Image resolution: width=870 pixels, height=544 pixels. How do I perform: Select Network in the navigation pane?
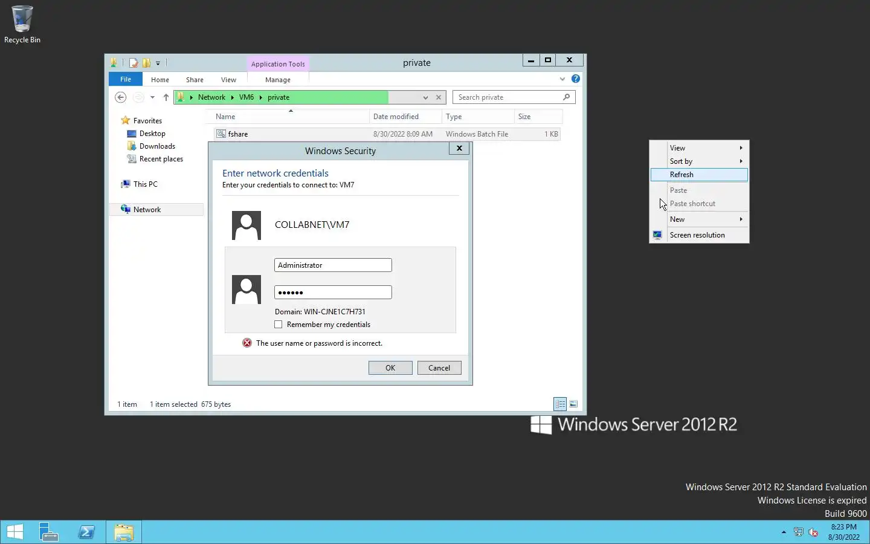coord(147,210)
